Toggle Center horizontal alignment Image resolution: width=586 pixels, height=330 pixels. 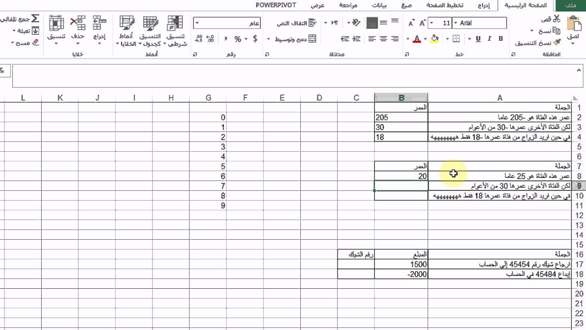384,39
